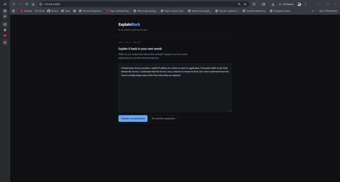
Task: Click Evaluate my explanation button
Action: tap(133, 119)
